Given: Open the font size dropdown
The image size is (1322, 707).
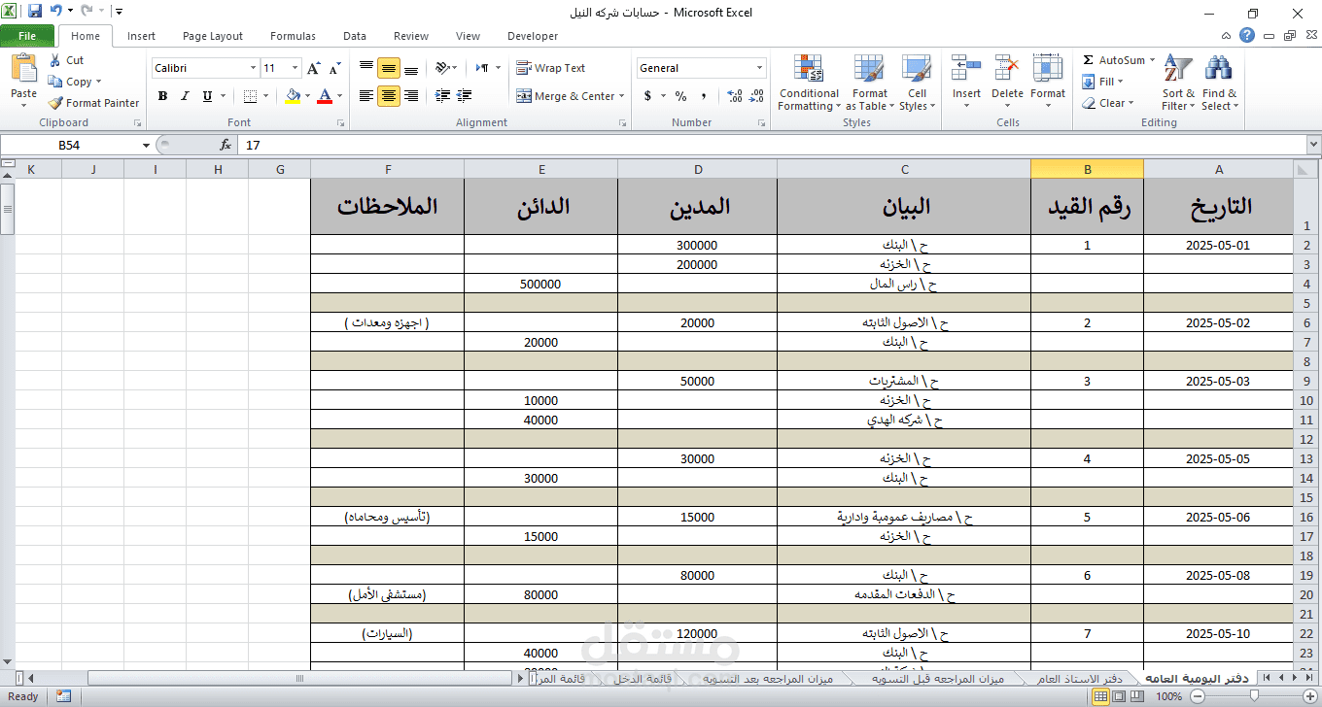Looking at the screenshot, I should [x=295, y=68].
